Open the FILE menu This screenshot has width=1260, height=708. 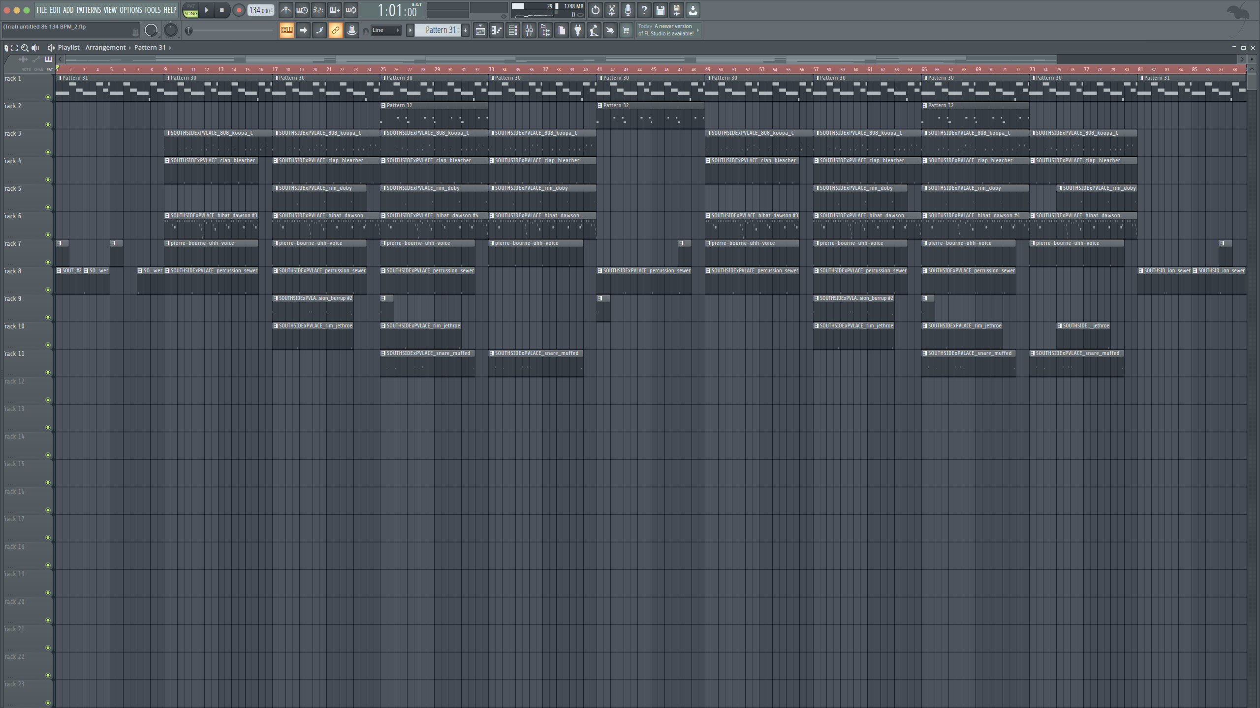(x=42, y=10)
